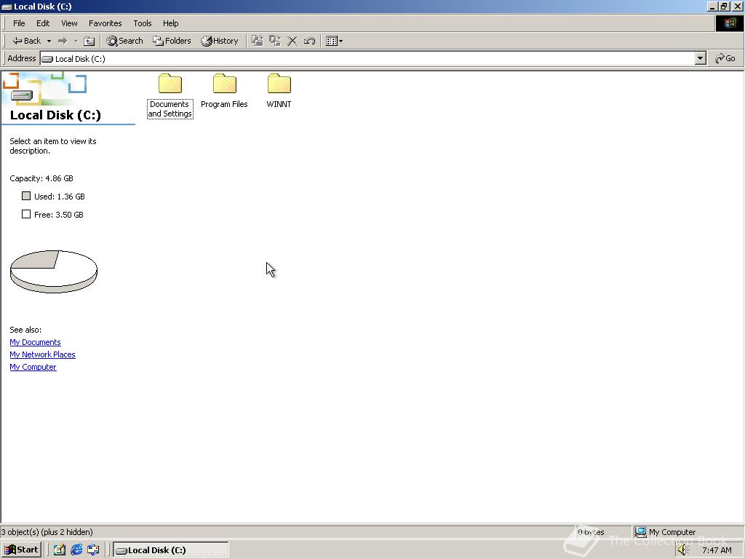The height and width of the screenshot is (559, 745).
Task: Launch Internet Explorer from quick launch
Action: 76,550
